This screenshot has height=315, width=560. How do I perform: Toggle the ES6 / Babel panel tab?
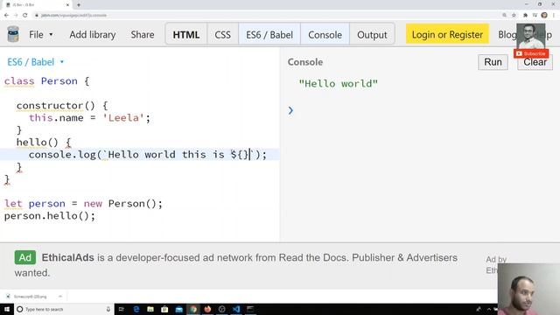tap(269, 35)
